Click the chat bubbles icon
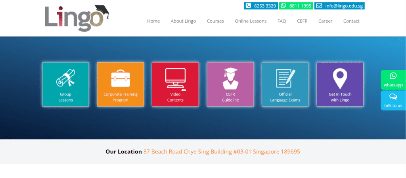The height and width of the screenshot is (178, 406). (393, 97)
